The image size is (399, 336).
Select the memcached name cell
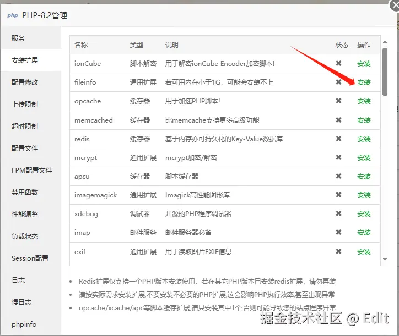93,120
